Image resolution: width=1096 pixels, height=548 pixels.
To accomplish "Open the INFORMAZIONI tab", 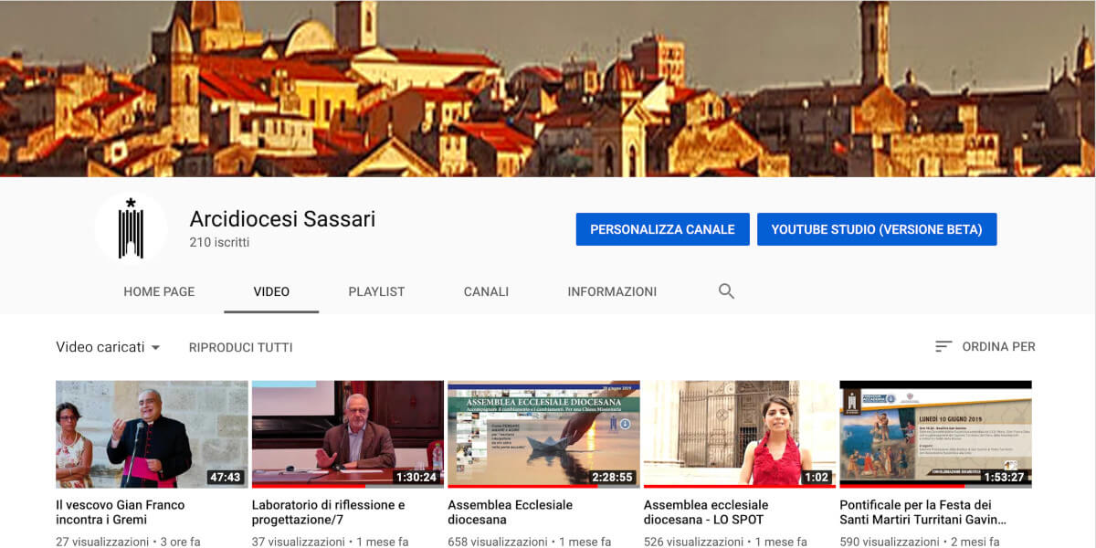I will tap(612, 291).
